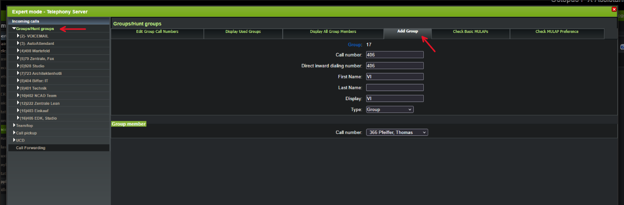Image resolution: width=624 pixels, height=205 pixels.
Task: Select Call Forwarding in the sidebar
Action: 31,148
